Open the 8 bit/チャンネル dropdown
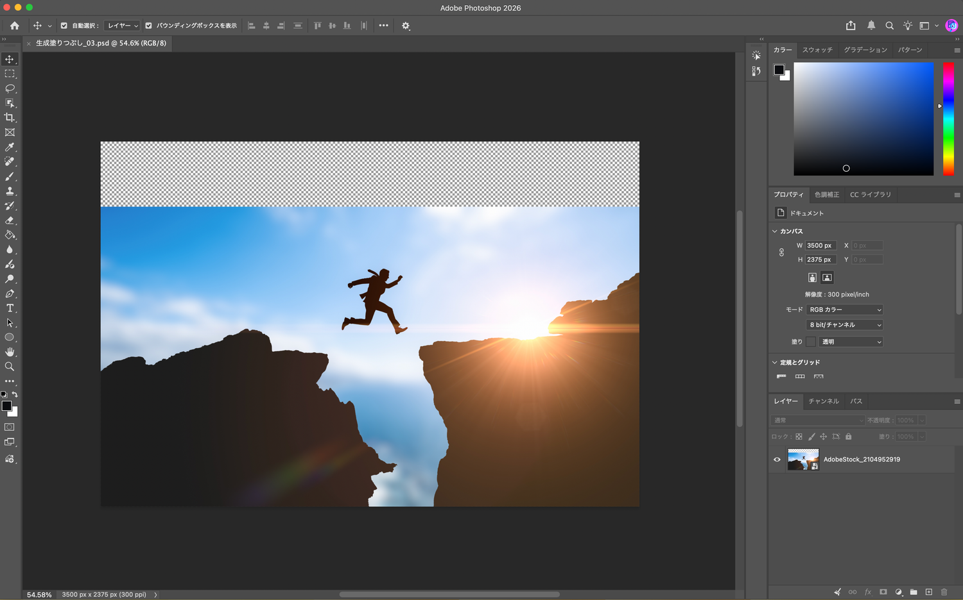This screenshot has width=963, height=600. 845,325
